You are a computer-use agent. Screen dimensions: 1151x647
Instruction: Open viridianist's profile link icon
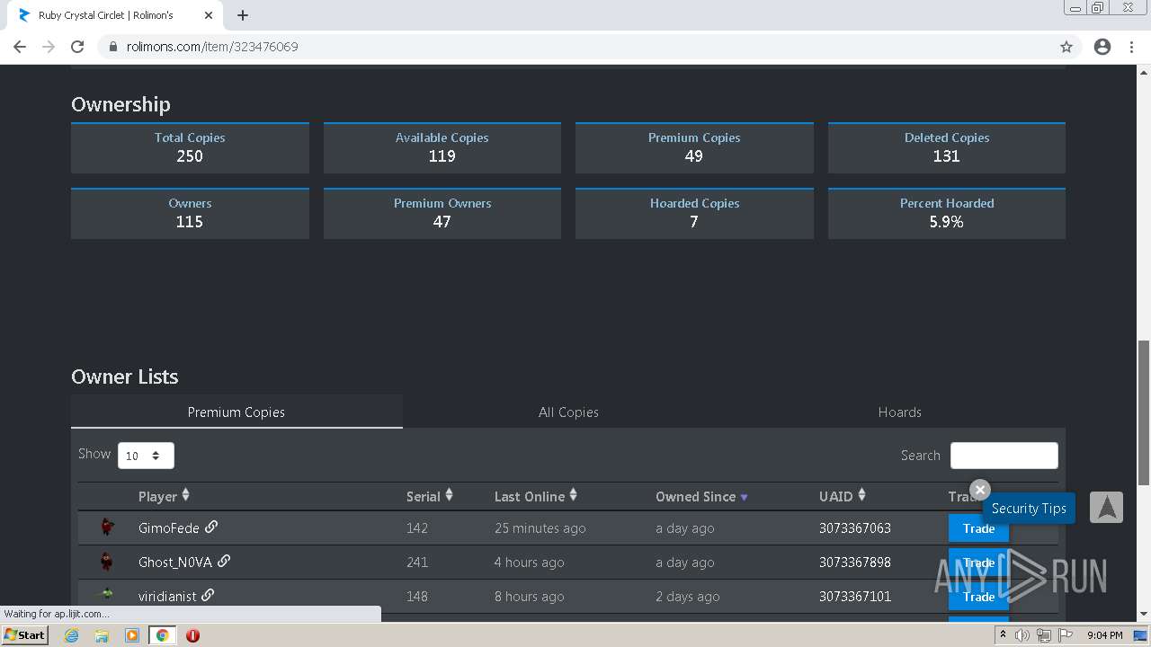208,595
